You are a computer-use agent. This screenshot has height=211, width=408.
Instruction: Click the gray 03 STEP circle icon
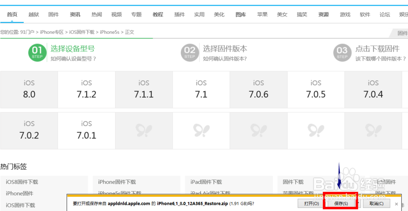342,53
